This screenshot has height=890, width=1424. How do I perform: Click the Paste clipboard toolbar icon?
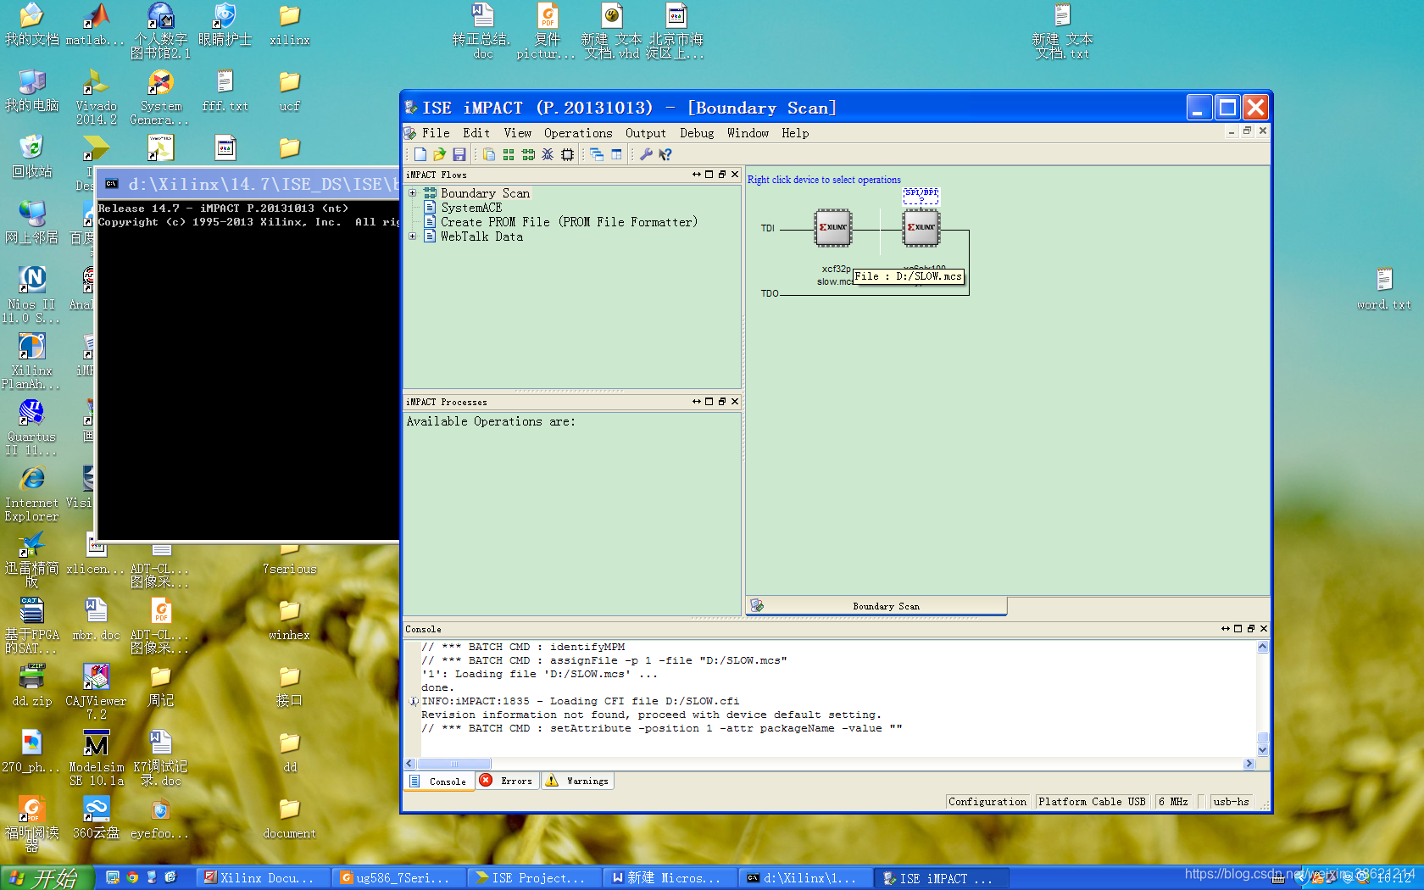pyautogui.click(x=489, y=154)
